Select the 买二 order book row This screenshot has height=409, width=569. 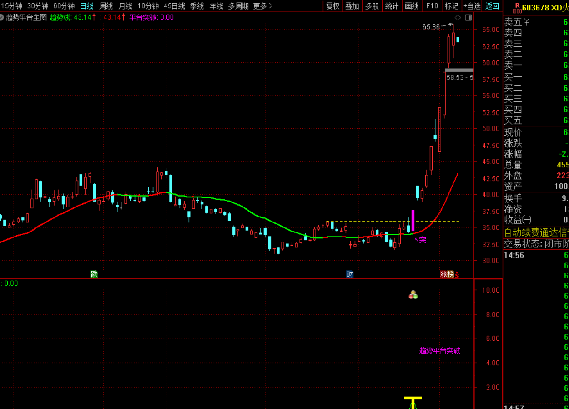(x=536, y=88)
